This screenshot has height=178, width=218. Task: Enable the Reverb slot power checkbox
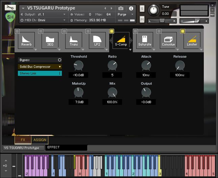pos(17,31)
